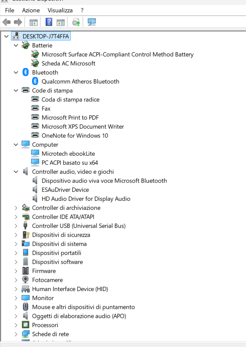This screenshot has width=246, height=347.
Task: Click the Processori chip icon
Action: tap(25, 325)
